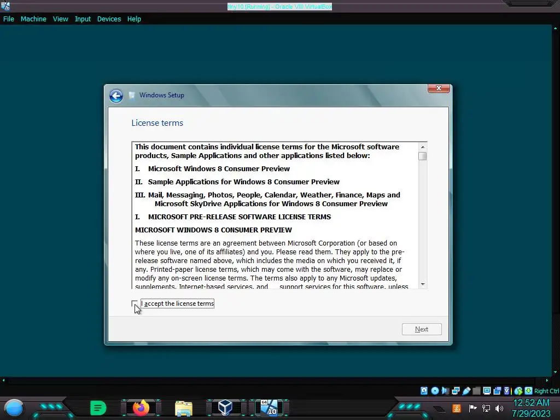560x420 pixels.
Task: Open the Start orb on the taskbar
Action: (x=14, y=408)
